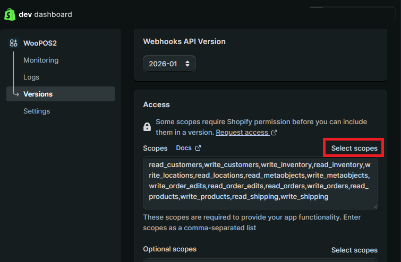401x262 pixels.
Task: Click Select scopes for Optional scopes
Action: pyautogui.click(x=354, y=250)
